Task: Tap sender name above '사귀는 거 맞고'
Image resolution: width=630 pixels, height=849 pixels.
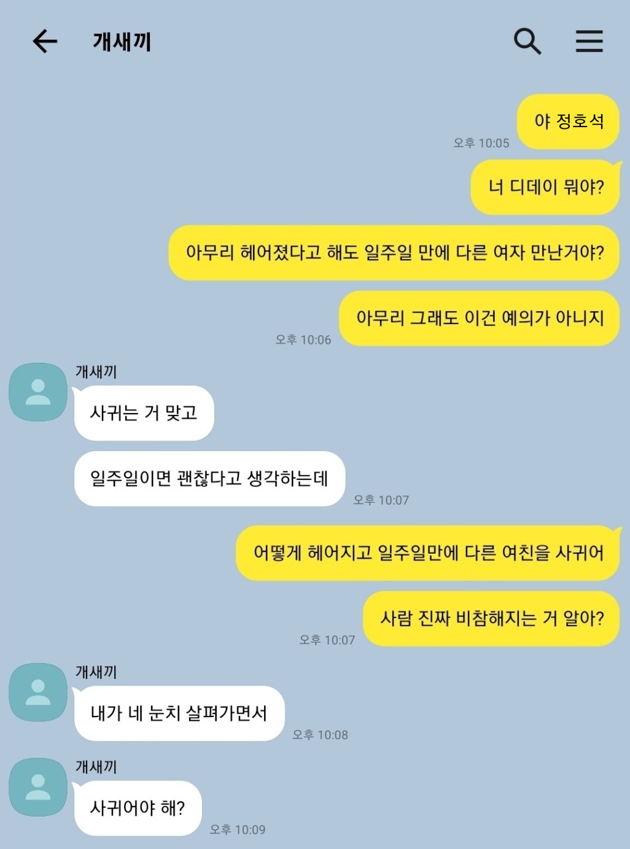Action: [x=96, y=371]
